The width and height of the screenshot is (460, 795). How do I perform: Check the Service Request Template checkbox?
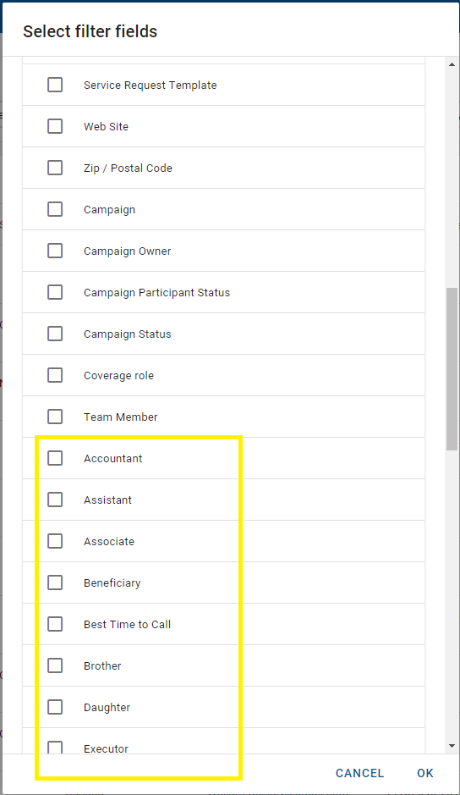pos(55,85)
